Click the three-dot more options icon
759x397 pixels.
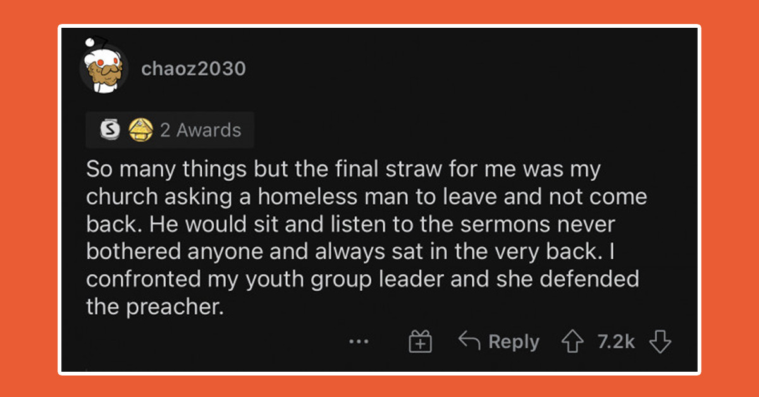click(359, 343)
